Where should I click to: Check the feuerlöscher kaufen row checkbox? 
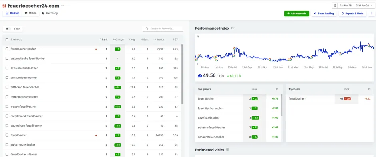(7, 49)
